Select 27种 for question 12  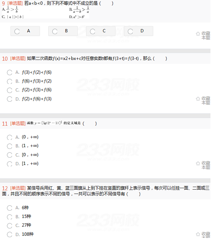[9, 226]
